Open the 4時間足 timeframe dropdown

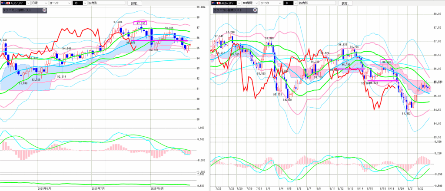coord(250,3)
